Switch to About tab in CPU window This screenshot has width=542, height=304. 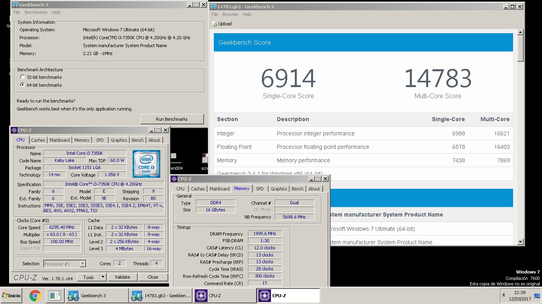pos(154,140)
